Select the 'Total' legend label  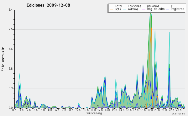point(118,6)
